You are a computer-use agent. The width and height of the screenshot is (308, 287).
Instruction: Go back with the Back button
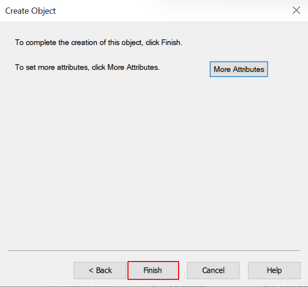pyautogui.click(x=100, y=270)
